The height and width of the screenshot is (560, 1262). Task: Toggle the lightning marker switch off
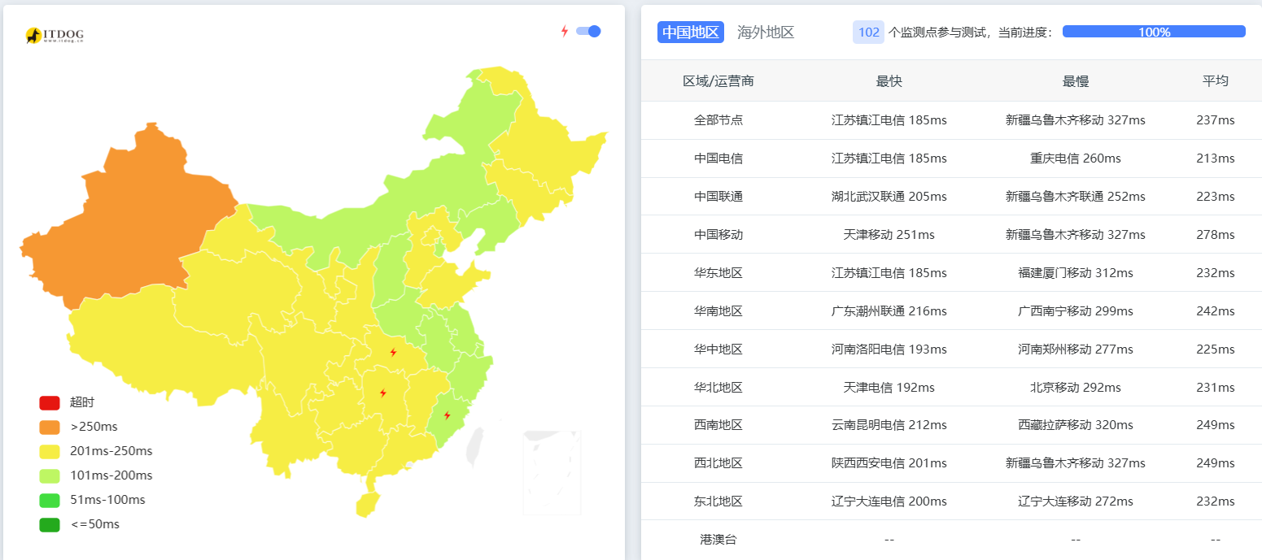tap(588, 31)
